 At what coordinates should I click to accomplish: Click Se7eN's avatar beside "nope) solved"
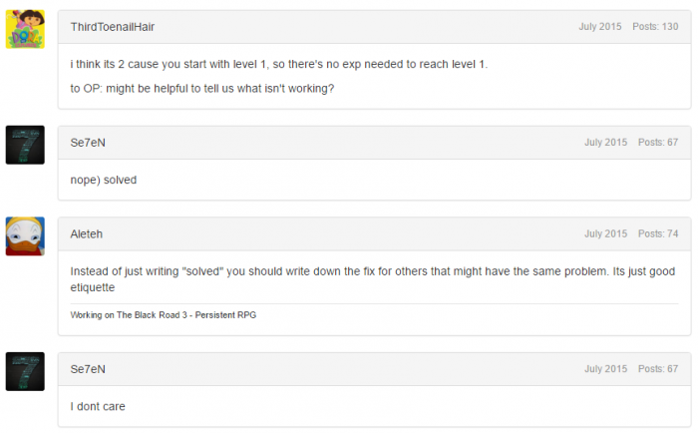(25, 145)
